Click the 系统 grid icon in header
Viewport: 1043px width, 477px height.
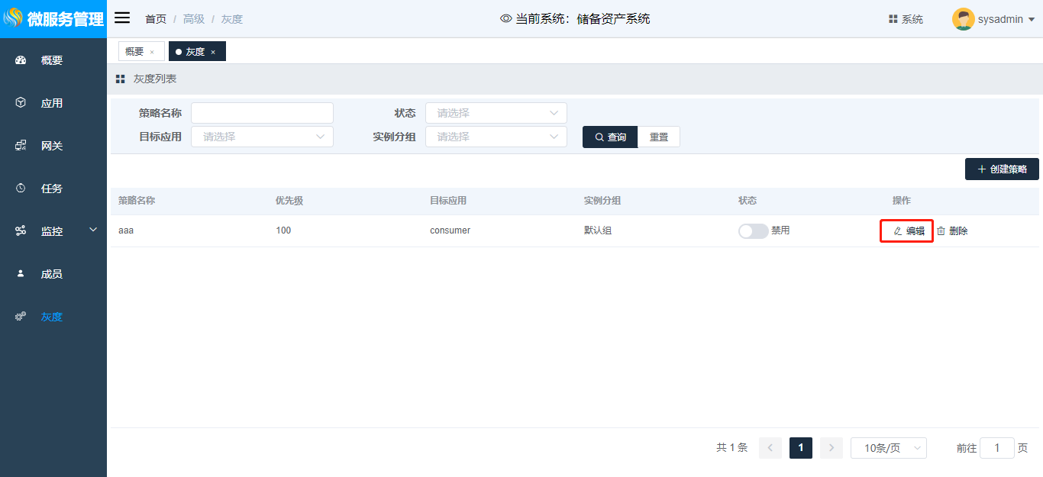coord(893,19)
